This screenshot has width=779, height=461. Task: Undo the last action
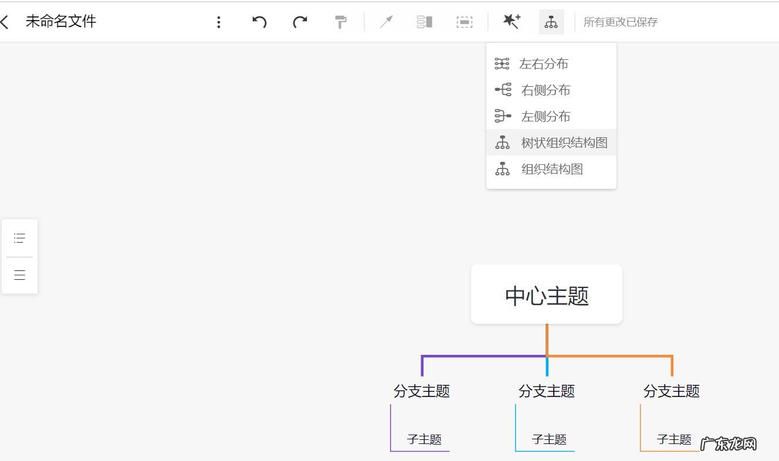(x=260, y=21)
